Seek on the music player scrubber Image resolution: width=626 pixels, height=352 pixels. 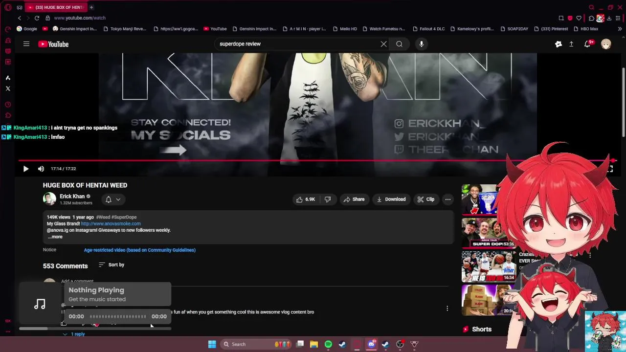(118, 316)
